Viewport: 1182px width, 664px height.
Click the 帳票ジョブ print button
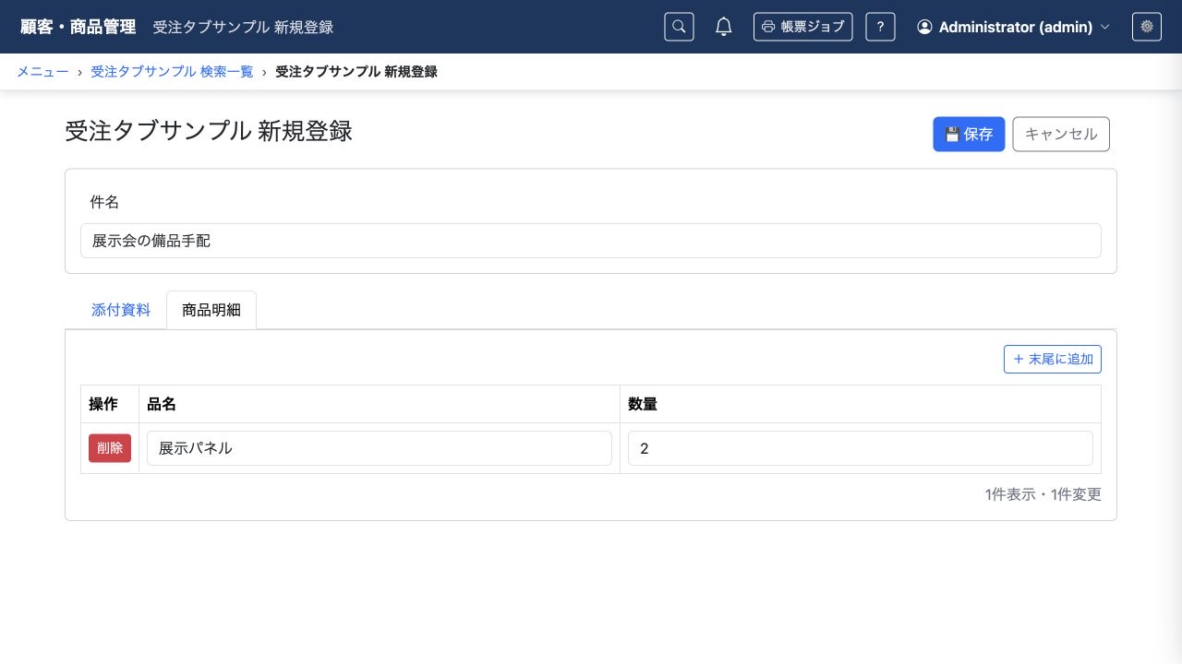pyautogui.click(x=802, y=27)
